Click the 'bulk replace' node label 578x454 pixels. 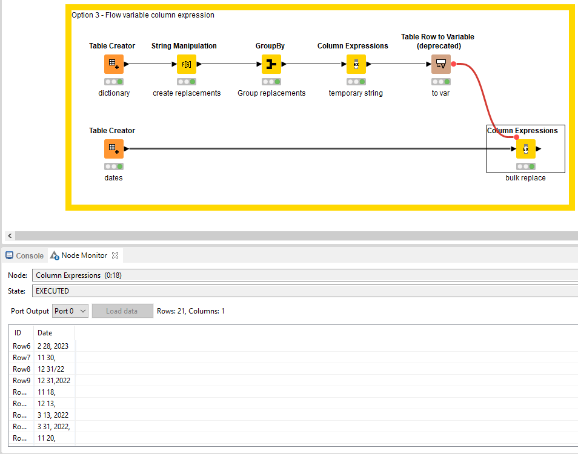(x=525, y=178)
